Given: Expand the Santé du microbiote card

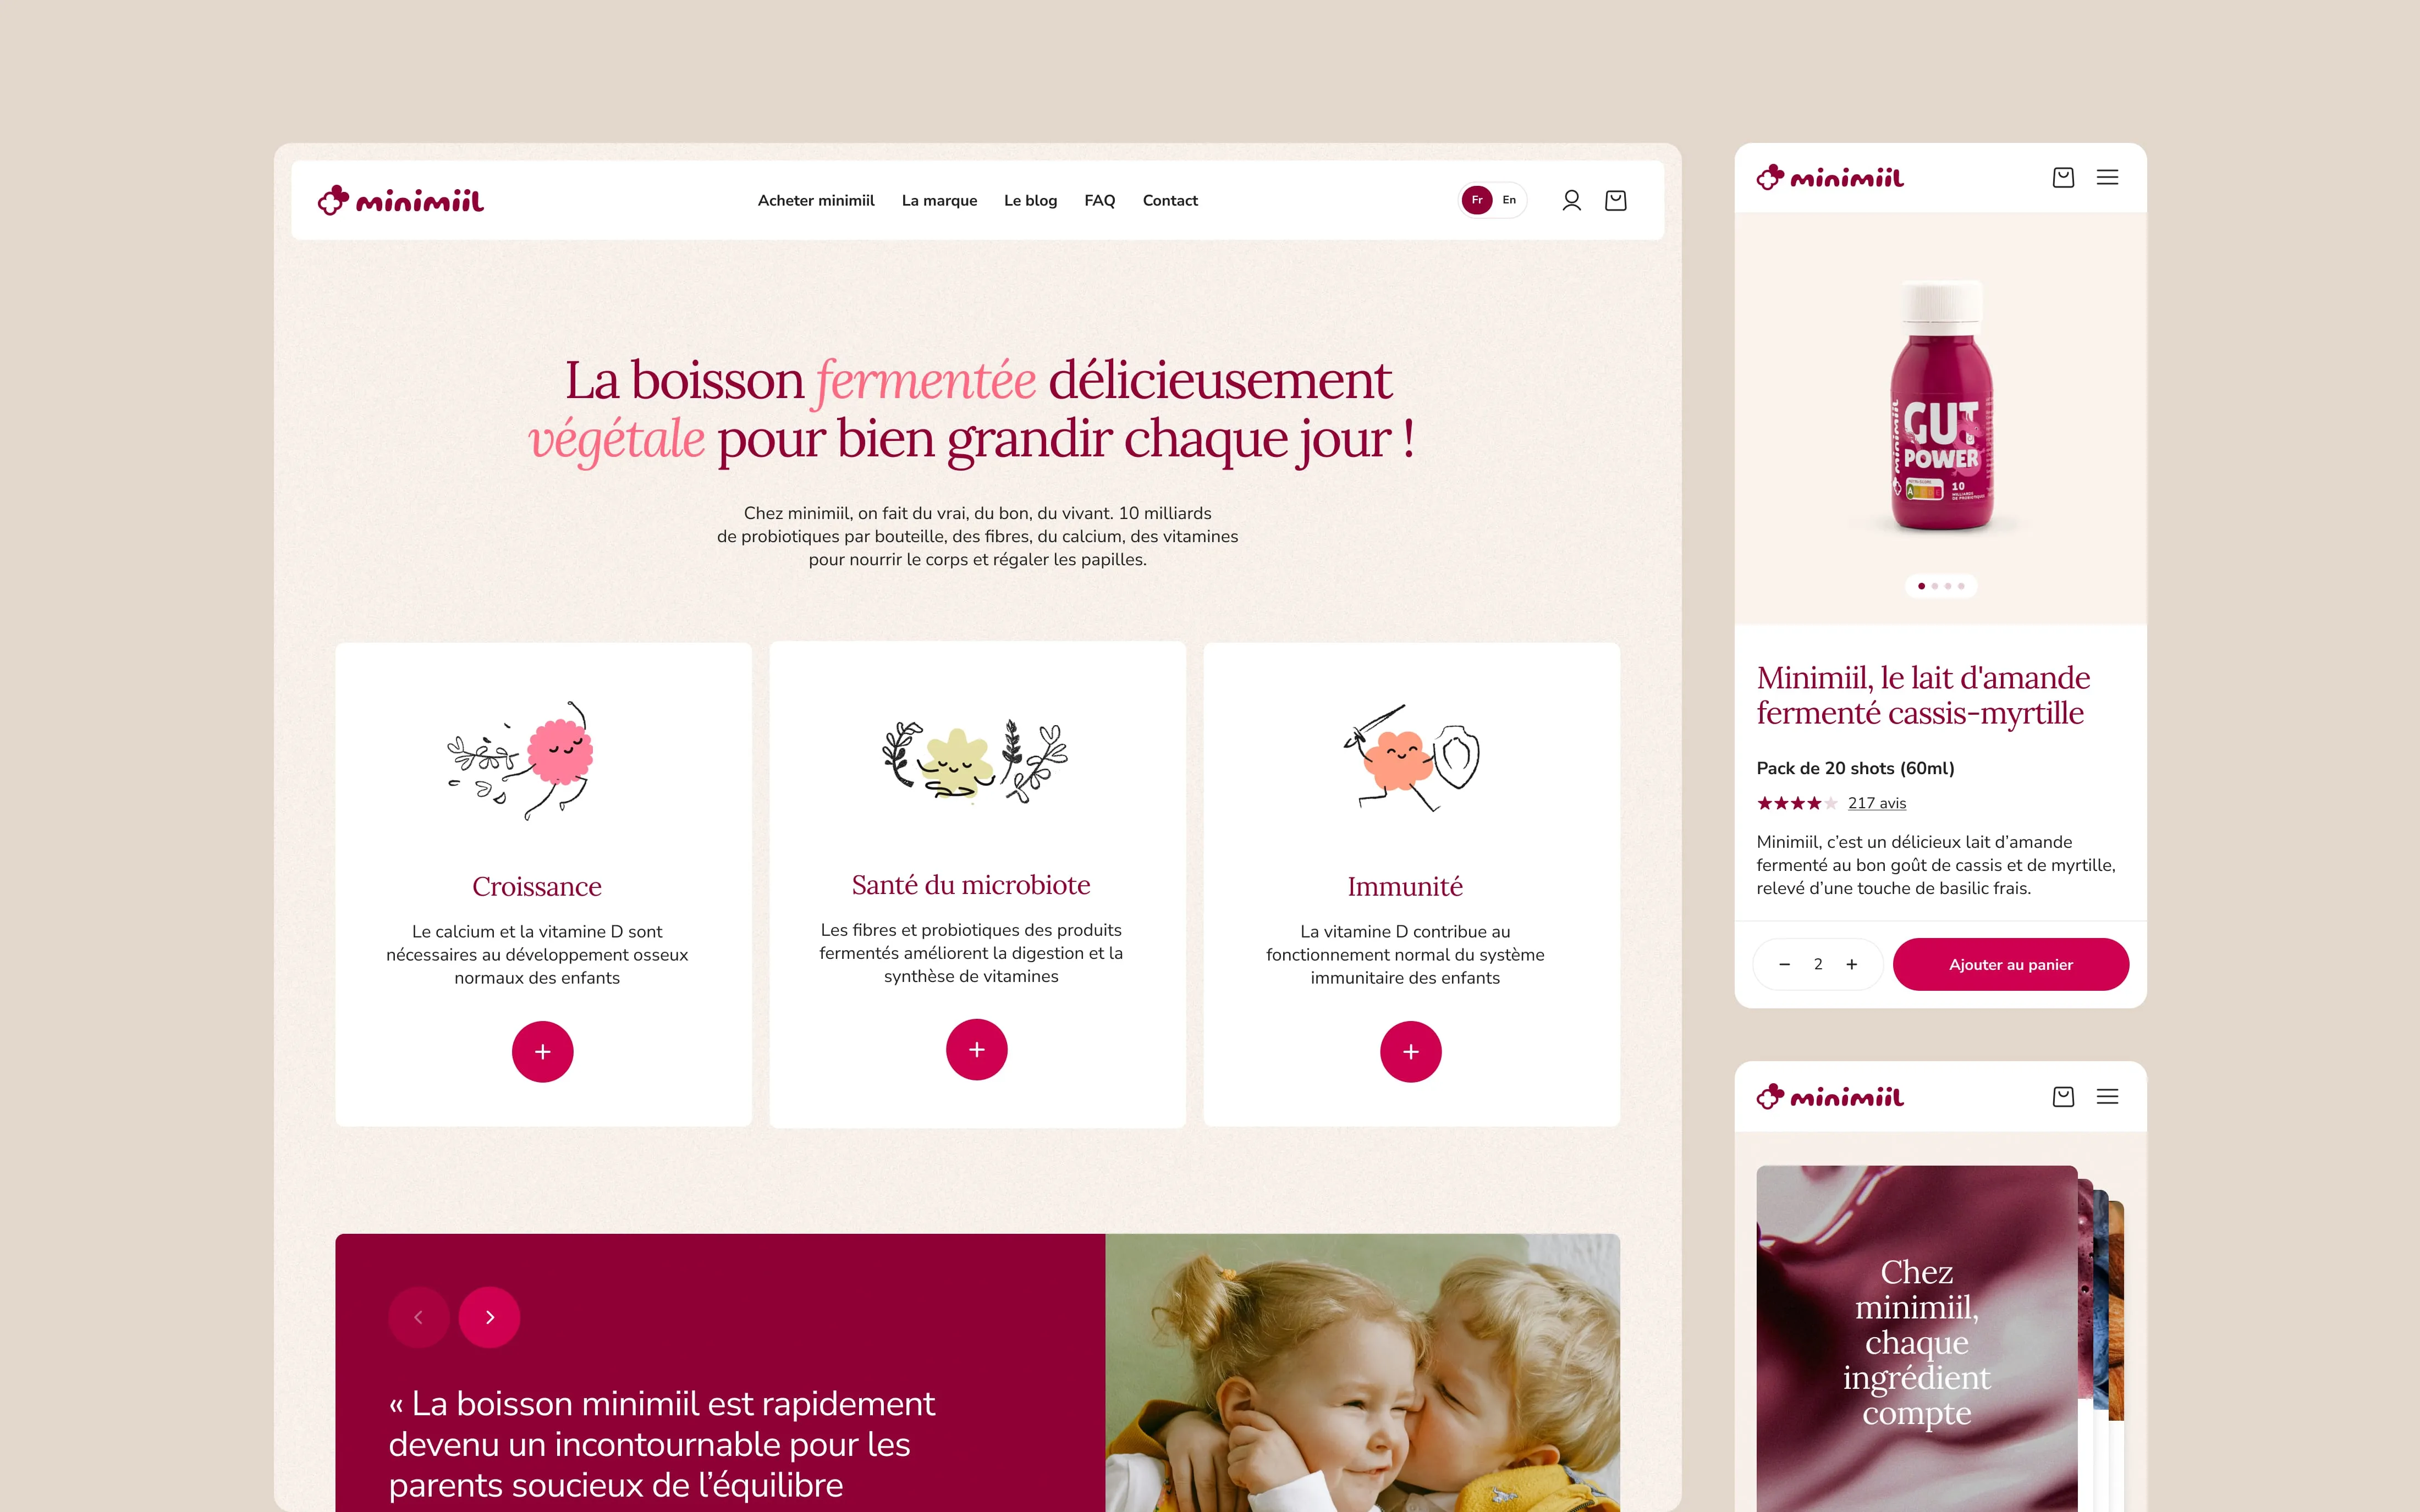Looking at the screenshot, I should click(x=977, y=1050).
